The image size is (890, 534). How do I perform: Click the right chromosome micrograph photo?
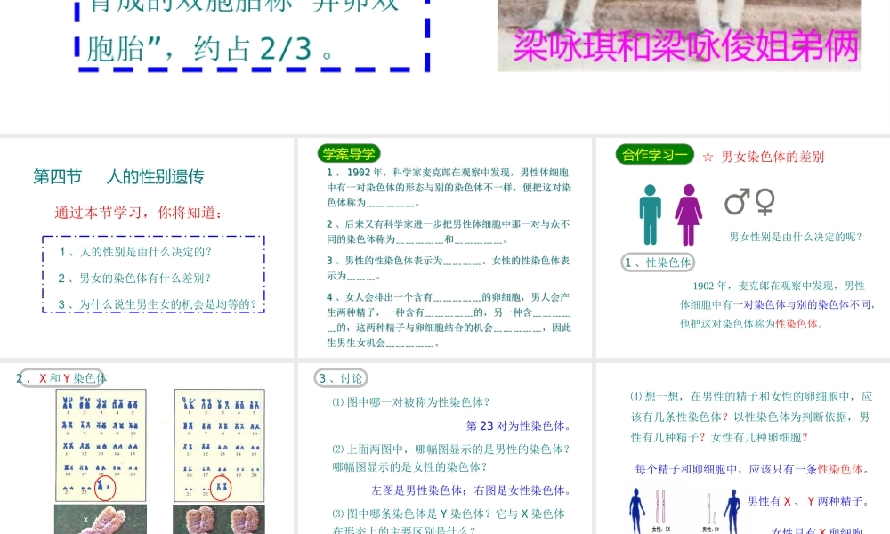tap(219, 519)
